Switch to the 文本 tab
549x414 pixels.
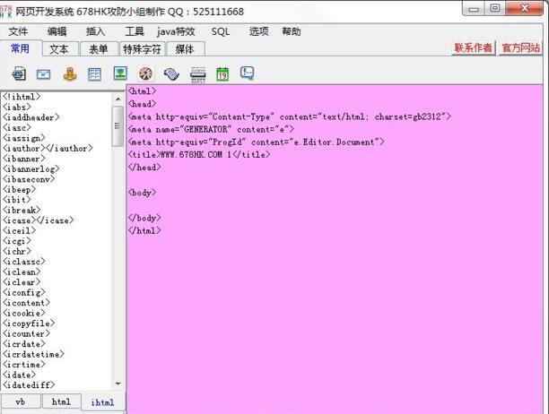(x=59, y=49)
